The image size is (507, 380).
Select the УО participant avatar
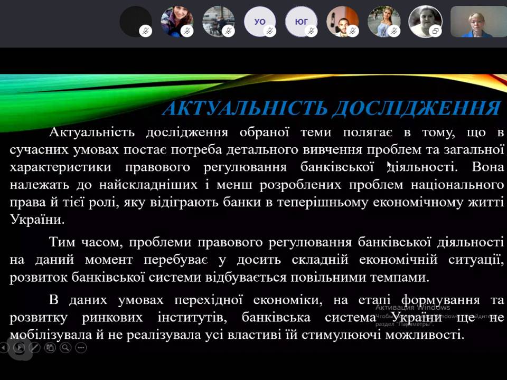pyautogui.click(x=259, y=21)
